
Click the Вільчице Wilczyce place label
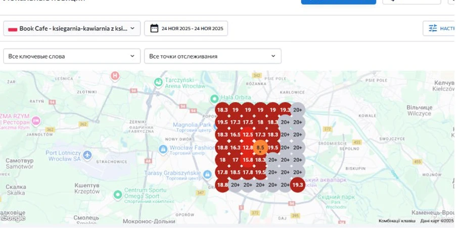point(420,111)
